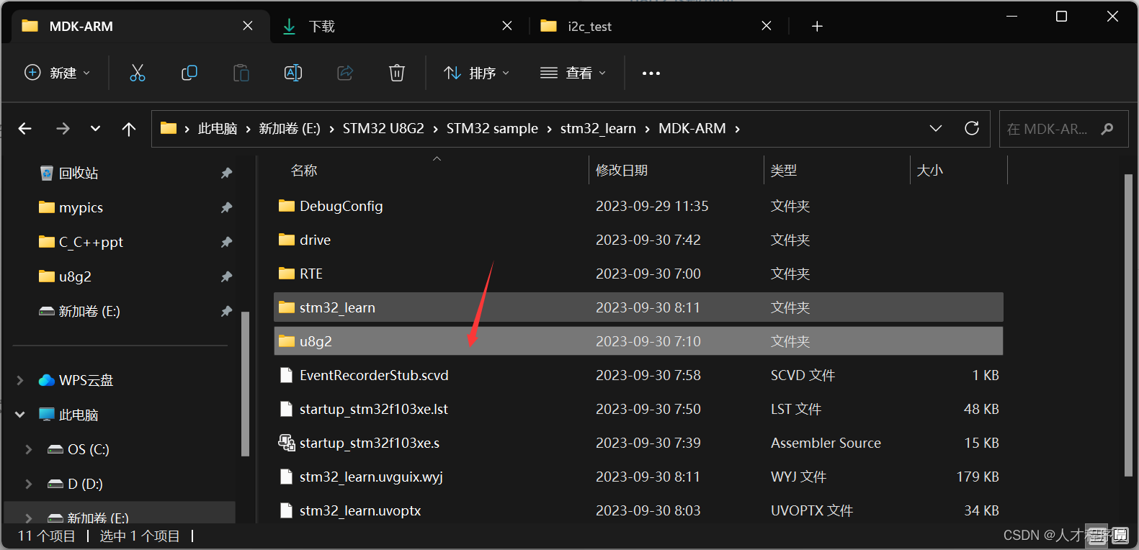Open the 新建 dropdown menu
This screenshot has width=1139, height=550.
click(58, 73)
